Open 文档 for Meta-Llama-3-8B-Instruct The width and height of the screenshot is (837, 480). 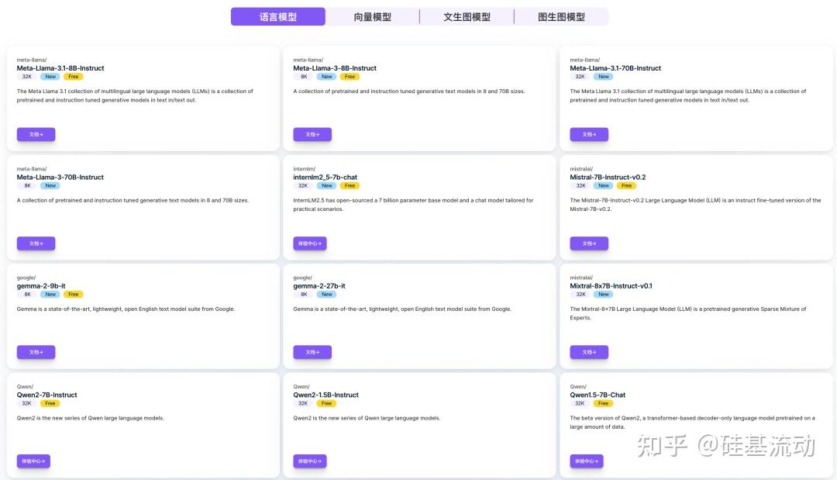[312, 133]
